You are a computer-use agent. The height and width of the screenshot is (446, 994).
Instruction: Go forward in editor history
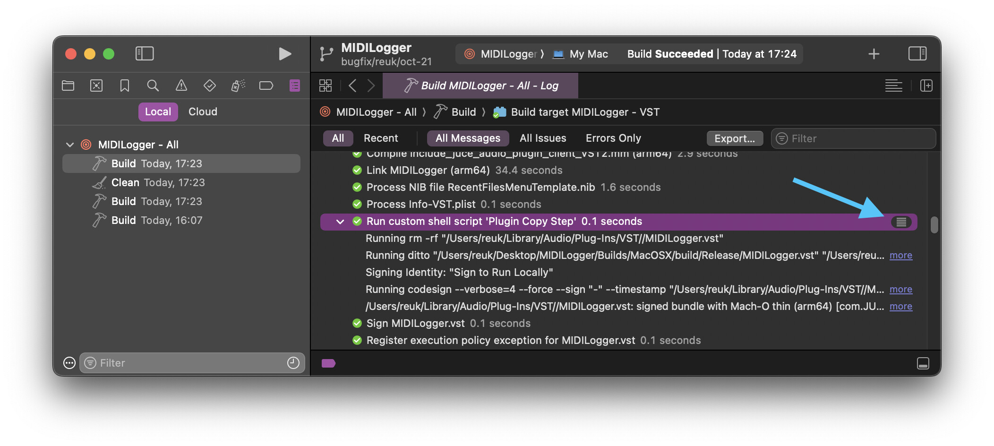point(371,86)
